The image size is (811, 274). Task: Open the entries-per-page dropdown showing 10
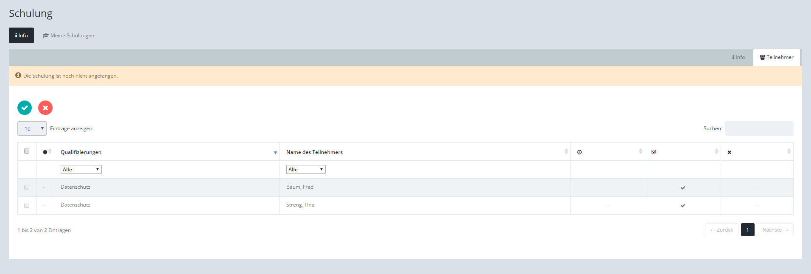(x=32, y=129)
